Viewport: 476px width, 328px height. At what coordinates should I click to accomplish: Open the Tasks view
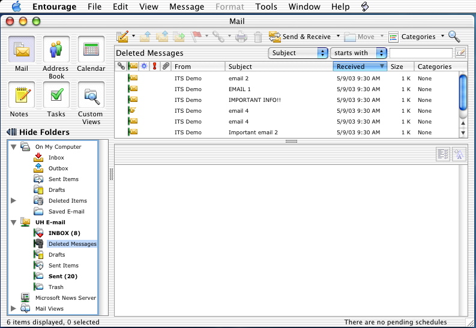[x=56, y=95]
